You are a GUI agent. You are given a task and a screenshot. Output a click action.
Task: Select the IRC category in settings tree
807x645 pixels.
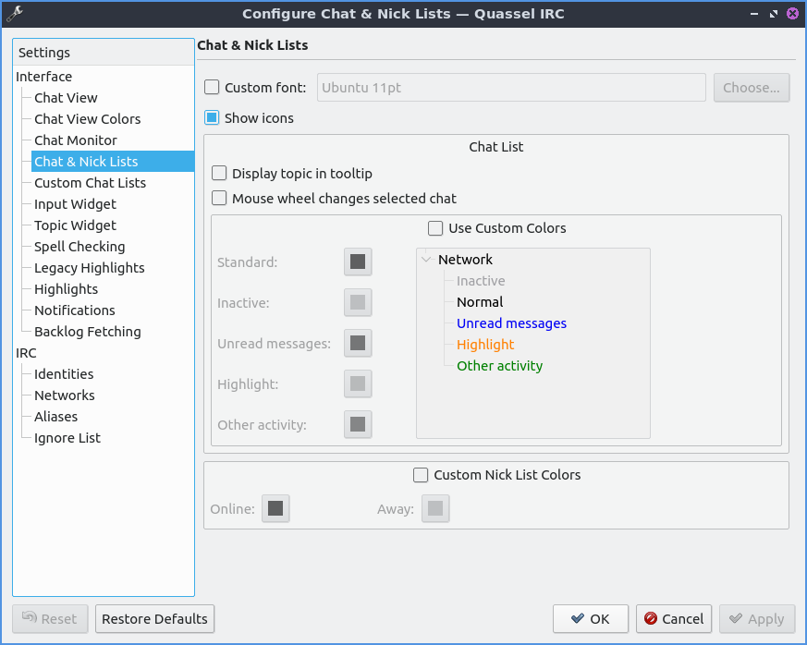(26, 353)
